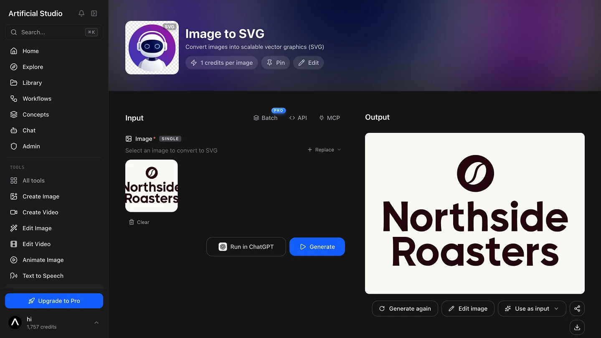Expand the account menu chevron
Screen dimensions: 601x338
coord(96,323)
